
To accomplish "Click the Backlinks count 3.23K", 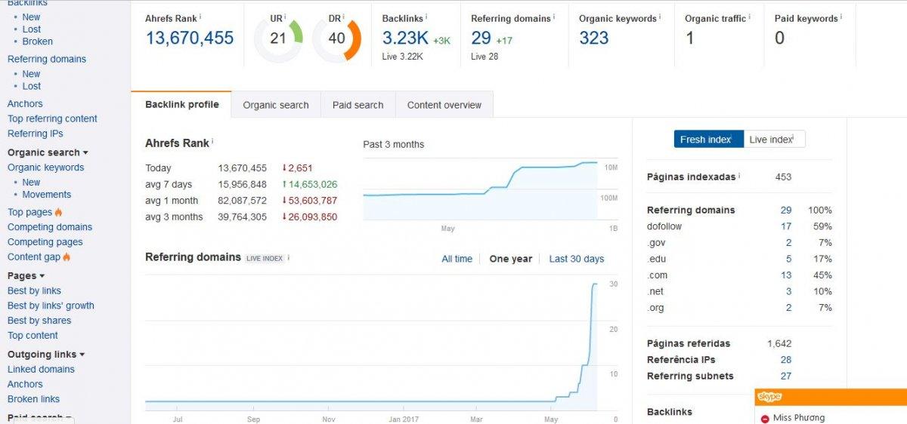I will point(405,38).
